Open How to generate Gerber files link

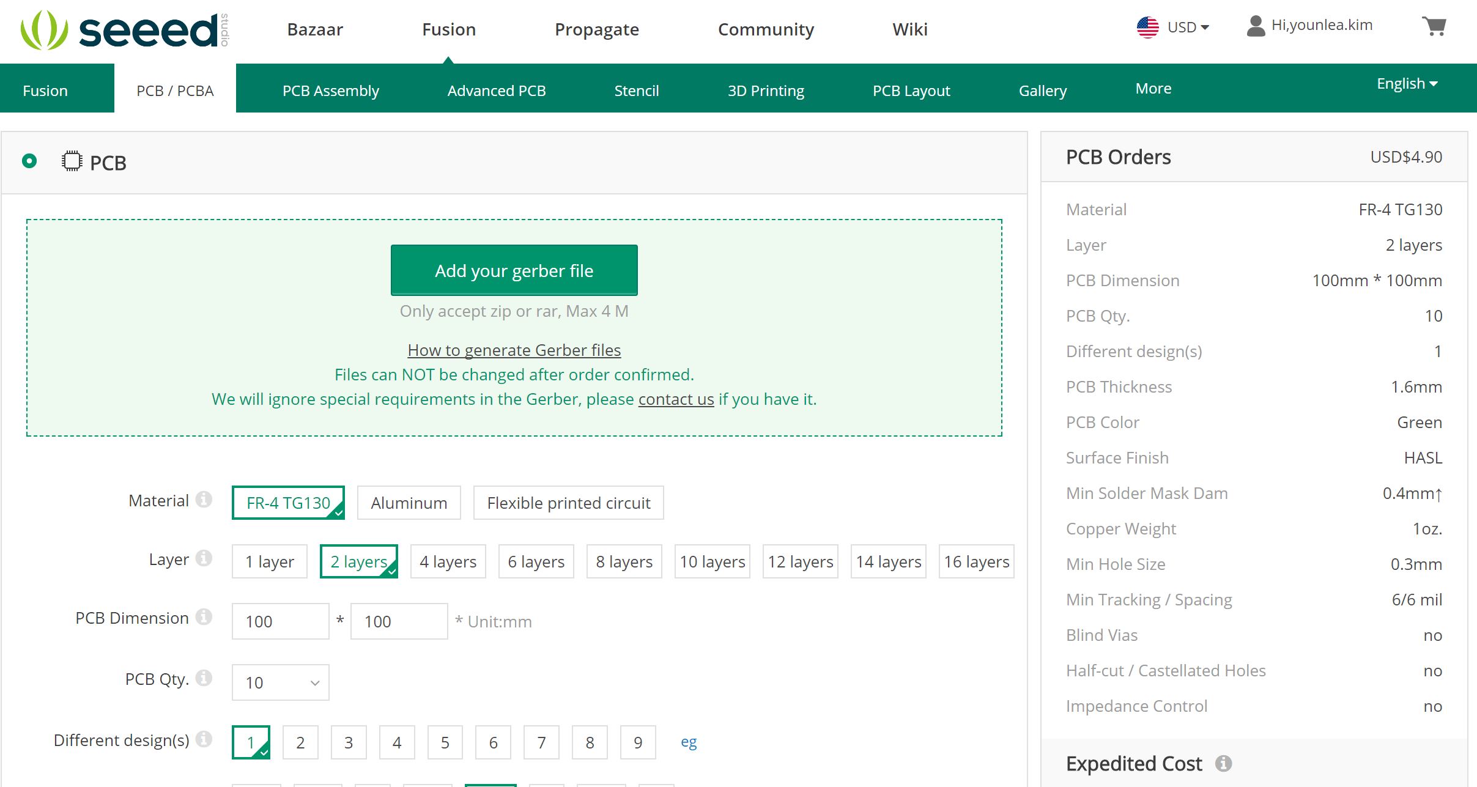point(514,350)
